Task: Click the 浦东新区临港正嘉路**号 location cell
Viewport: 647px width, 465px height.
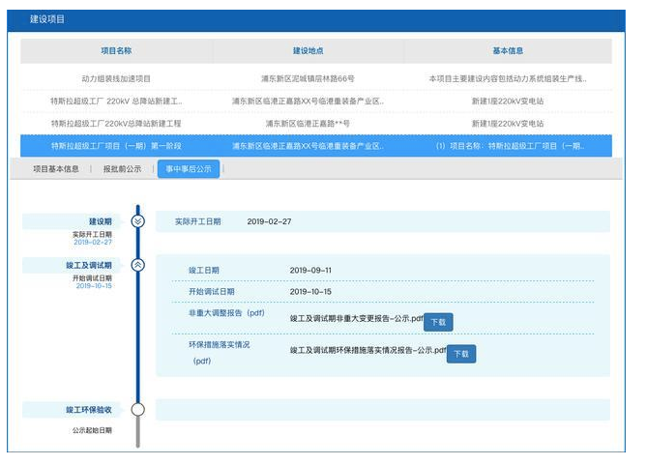Action: (x=308, y=124)
